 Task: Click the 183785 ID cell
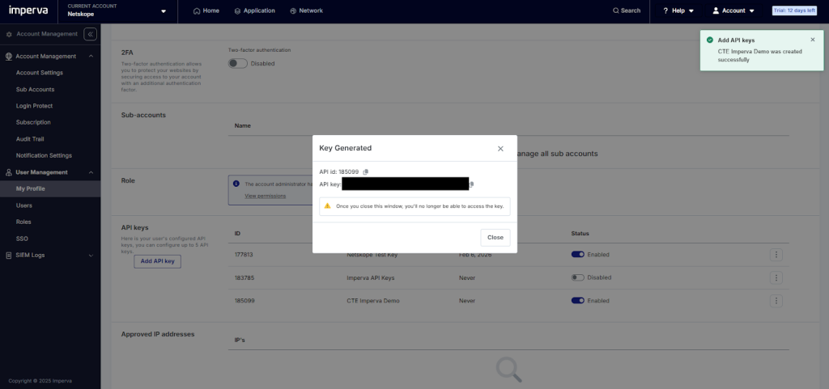(244, 277)
